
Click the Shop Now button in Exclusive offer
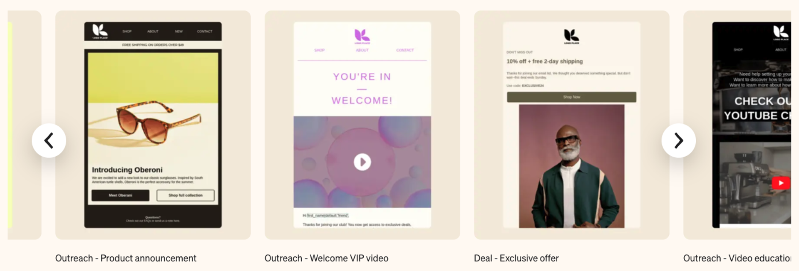click(571, 97)
